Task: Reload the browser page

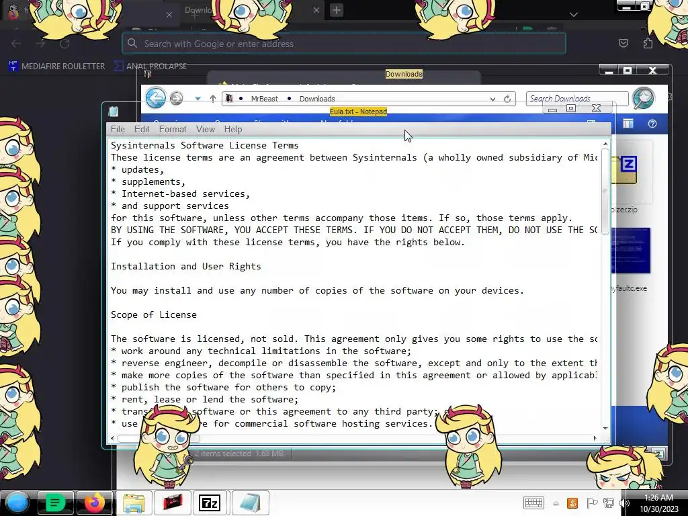Action: pyautogui.click(x=64, y=44)
